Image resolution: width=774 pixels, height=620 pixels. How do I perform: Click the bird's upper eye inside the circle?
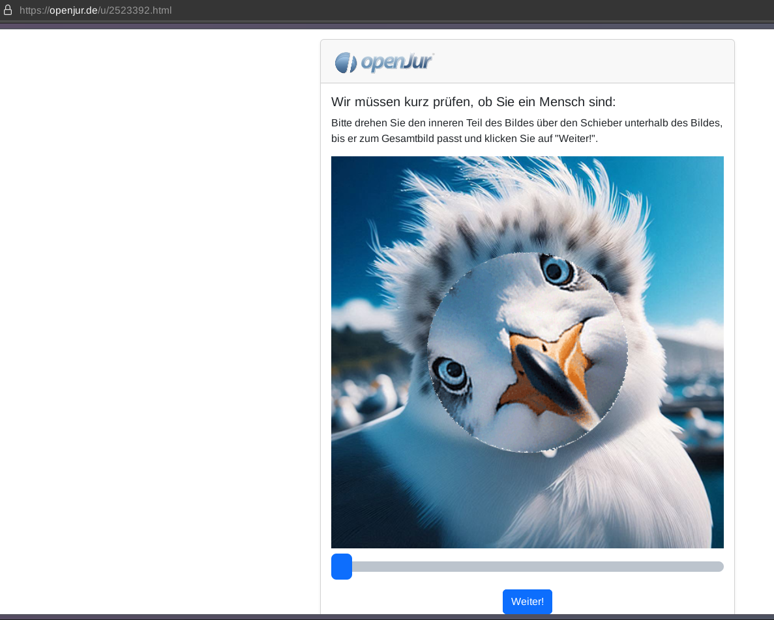[556, 270]
